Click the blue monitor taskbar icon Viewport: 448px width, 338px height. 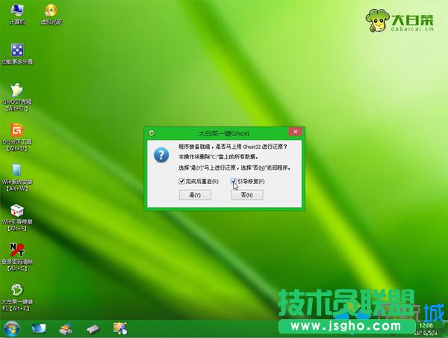pos(39,329)
